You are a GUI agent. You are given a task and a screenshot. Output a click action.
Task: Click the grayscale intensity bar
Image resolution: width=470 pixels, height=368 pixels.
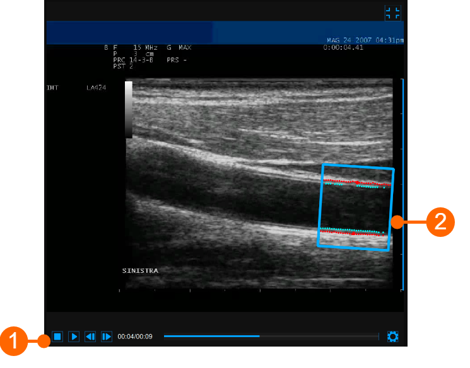pyautogui.click(x=129, y=109)
